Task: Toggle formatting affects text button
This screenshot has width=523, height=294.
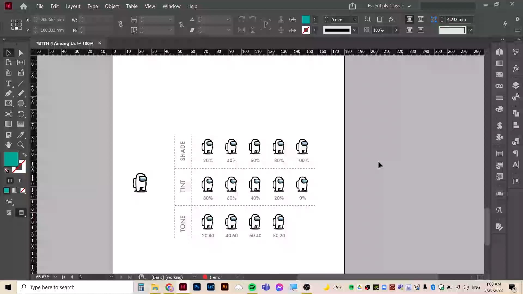Action: pos(19,181)
